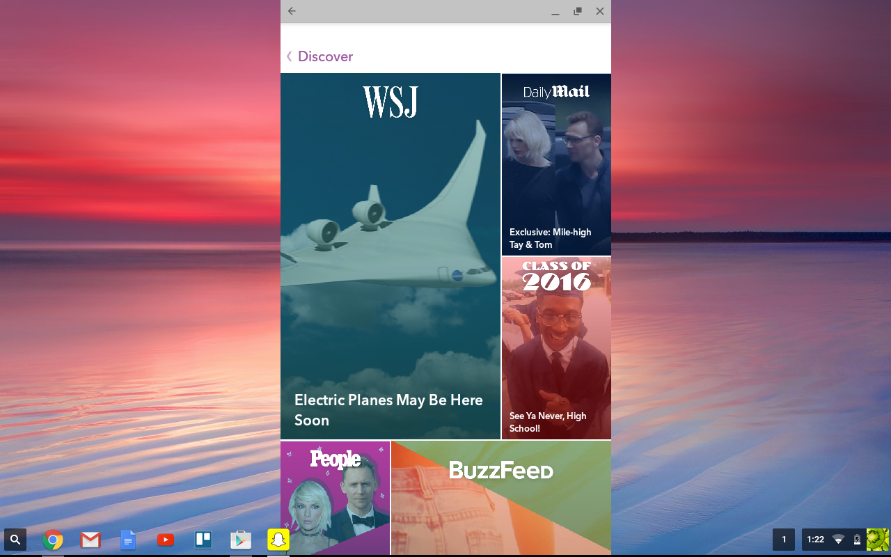Click the Wi-Fi status icon
Viewport: 891px width, 557px height.
839,540
